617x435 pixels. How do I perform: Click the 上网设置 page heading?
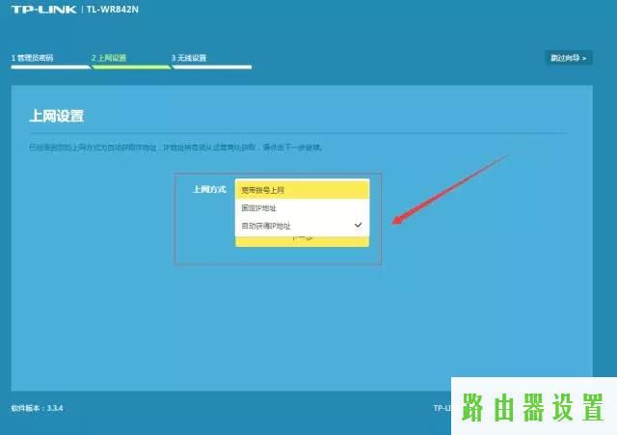pyautogui.click(x=57, y=116)
